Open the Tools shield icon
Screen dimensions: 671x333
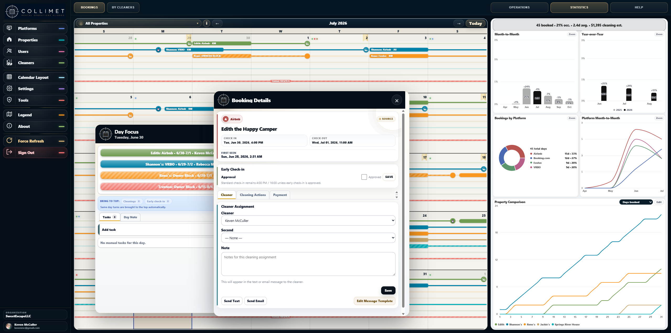coord(9,100)
